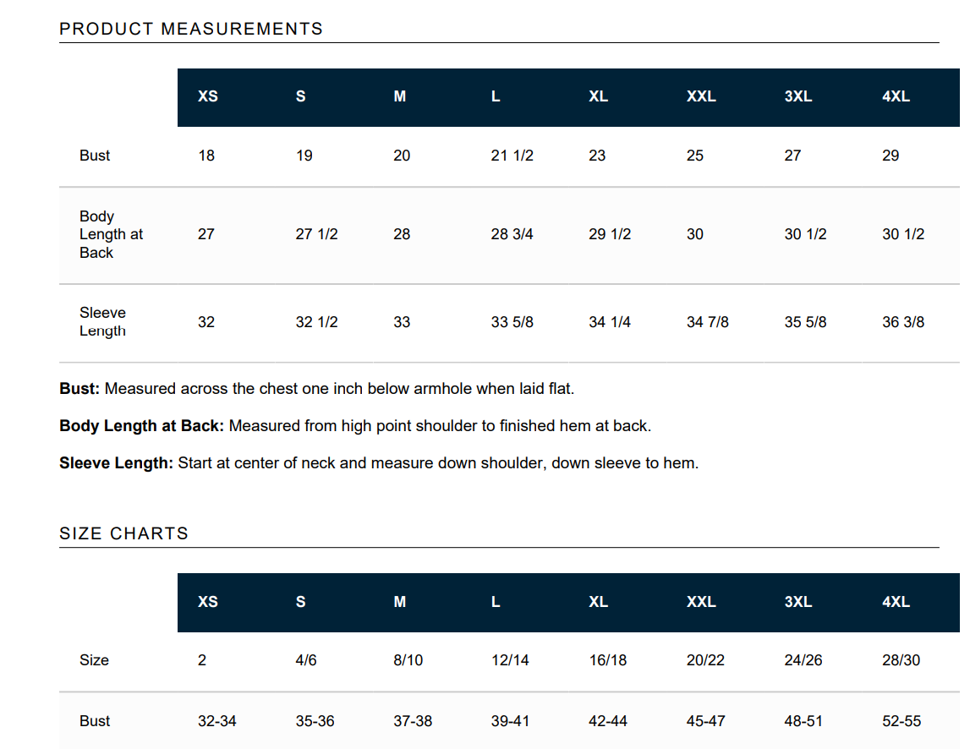Select the XXL column header in Product Measurements table
970x749 pixels.
(701, 96)
